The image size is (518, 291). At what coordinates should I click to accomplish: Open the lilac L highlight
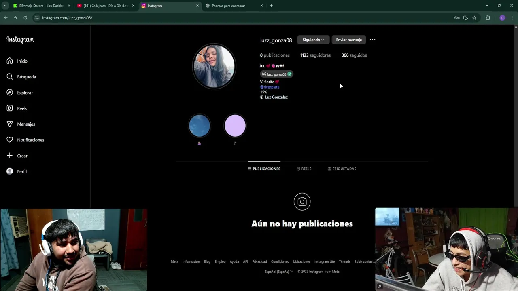click(235, 126)
